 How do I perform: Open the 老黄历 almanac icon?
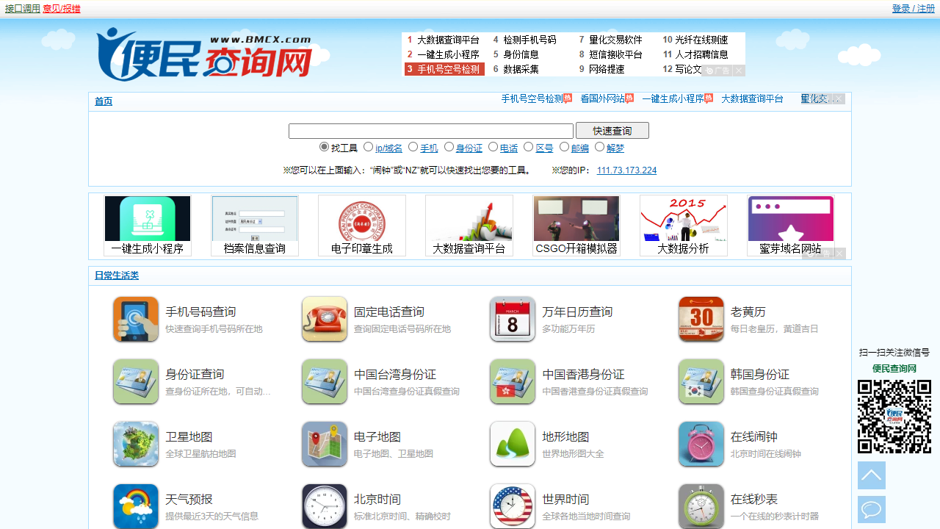(701, 319)
